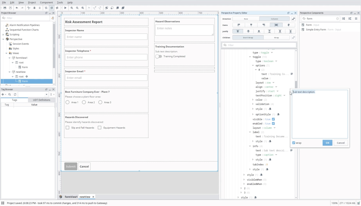
Task: Enable the Training Completed toggle
Action: point(159,56)
